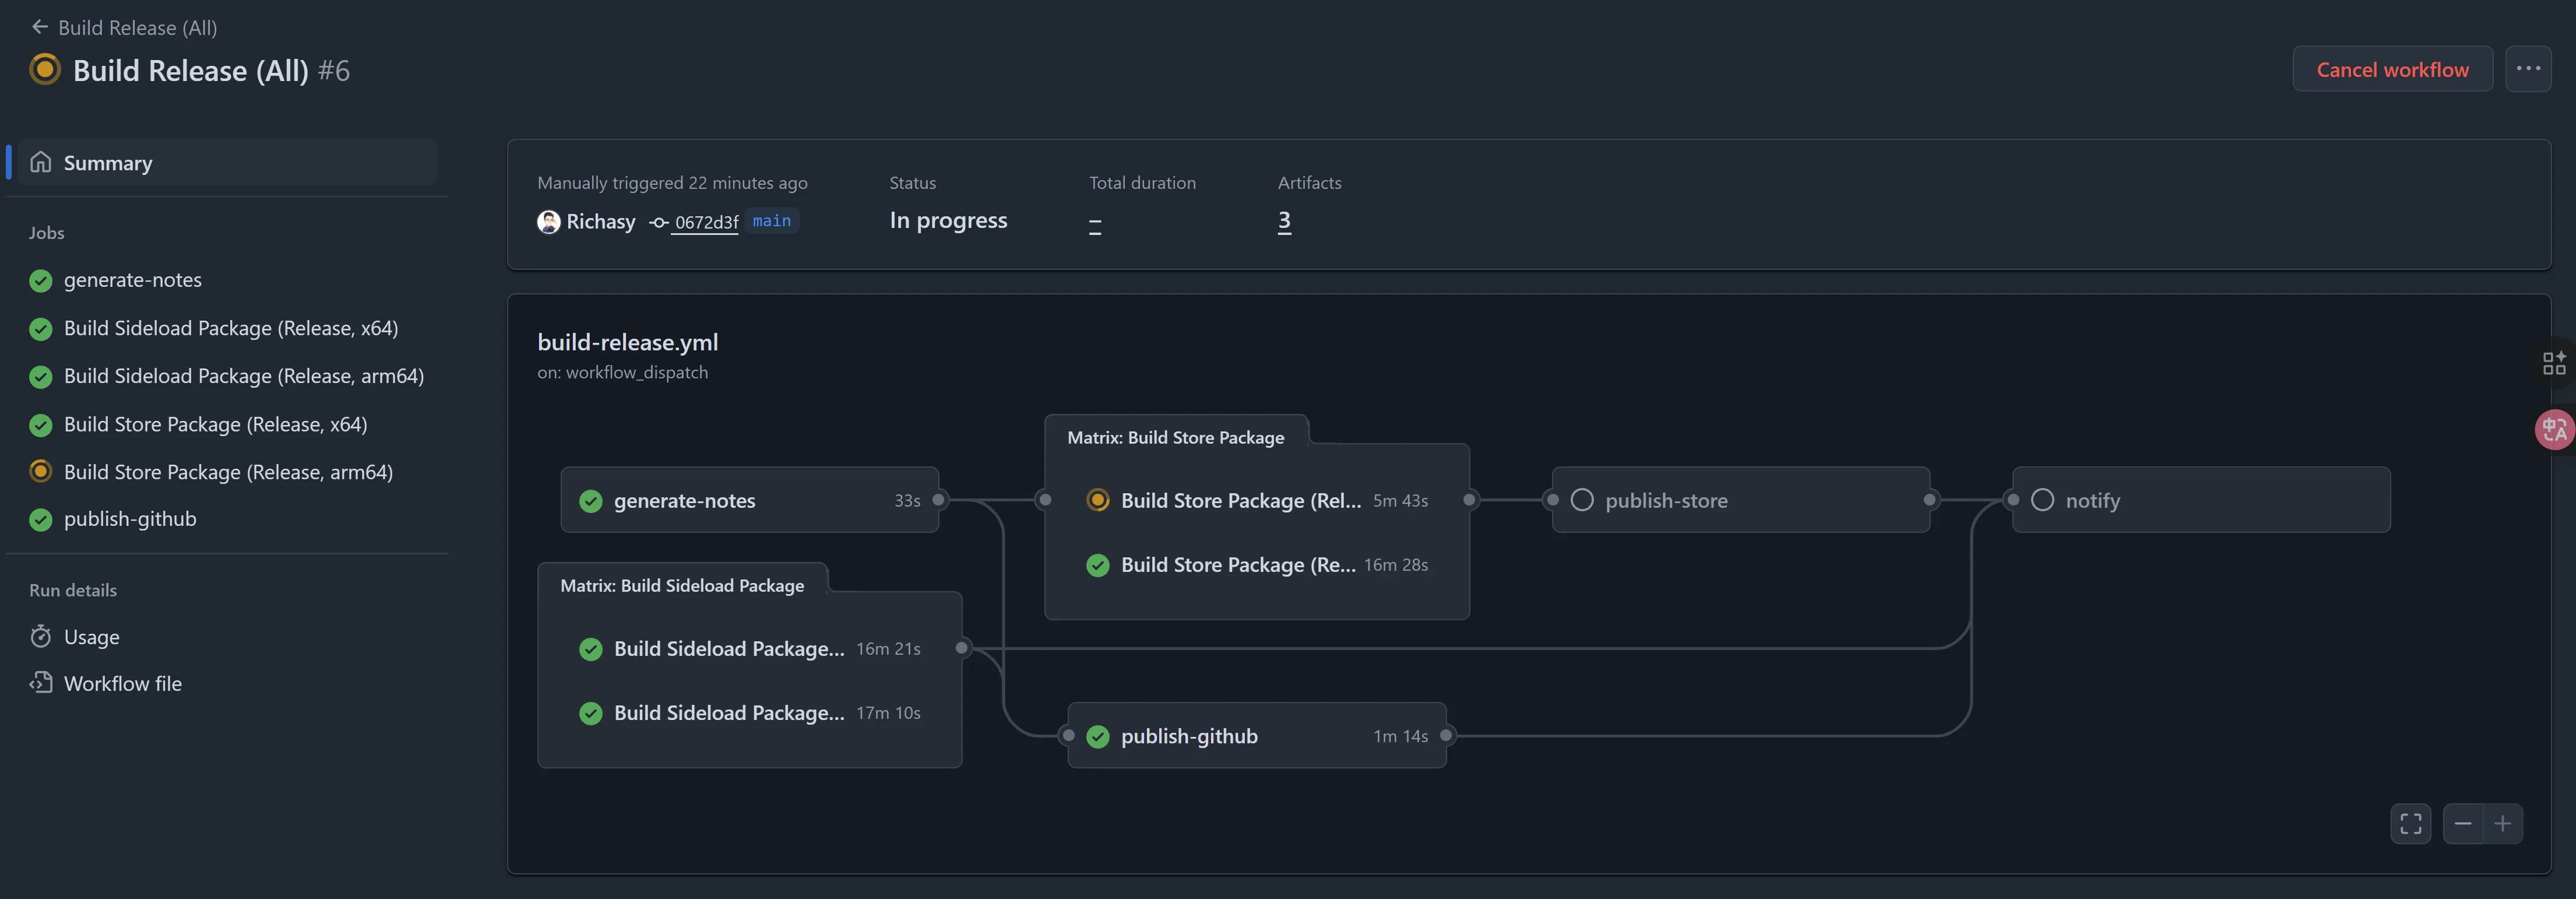
Task: Open publish-github job in sidebar
Action: coord(130,519)
